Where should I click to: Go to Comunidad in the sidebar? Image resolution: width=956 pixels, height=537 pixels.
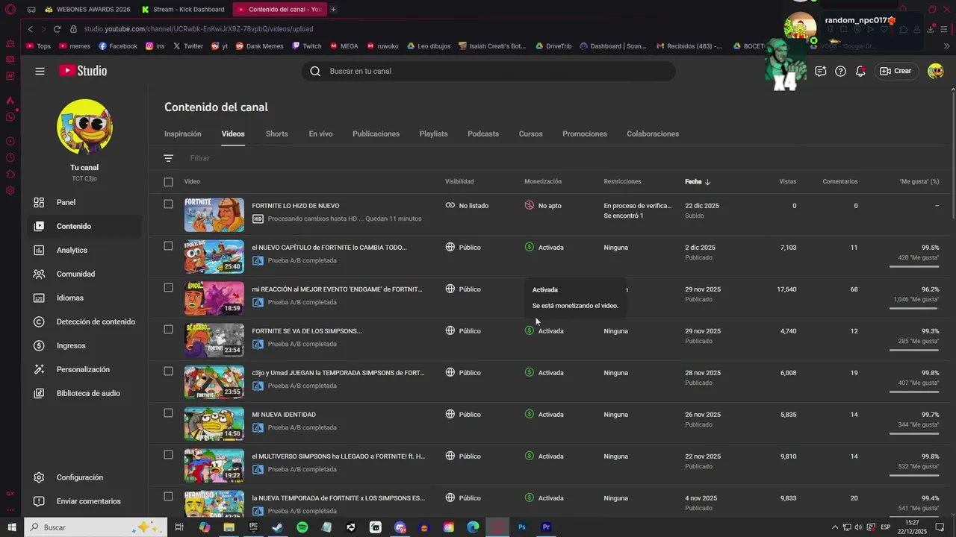(x=75, y=274)
